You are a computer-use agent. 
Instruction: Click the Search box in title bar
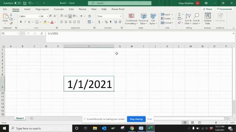119,3
